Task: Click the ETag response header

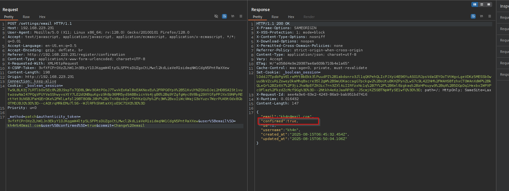Action: click(303, 63)
